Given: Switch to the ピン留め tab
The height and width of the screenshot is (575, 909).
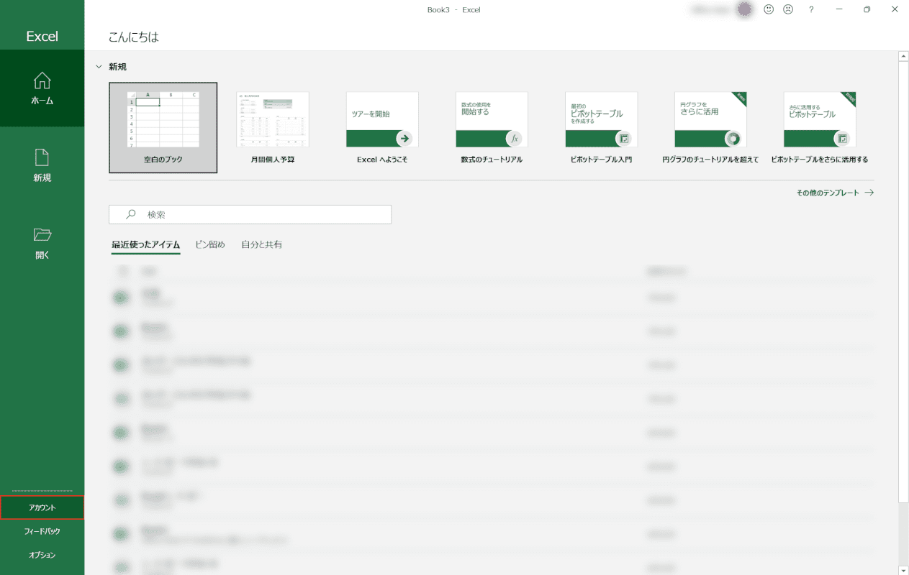Looking at the screenshot, I should (x=210, y=245).
